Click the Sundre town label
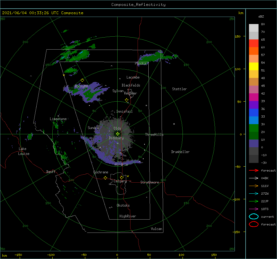This screenshot has height=259, width=277. (94, 127)
